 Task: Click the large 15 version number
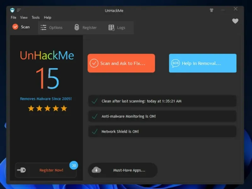[48, 78]
